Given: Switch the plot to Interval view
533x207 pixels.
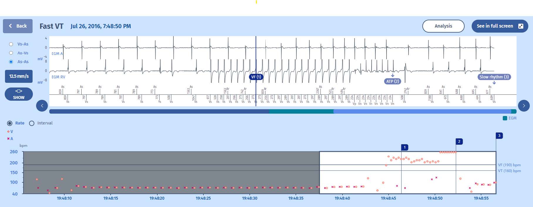Looking at the screenshot, I should (x=32, y=123).
